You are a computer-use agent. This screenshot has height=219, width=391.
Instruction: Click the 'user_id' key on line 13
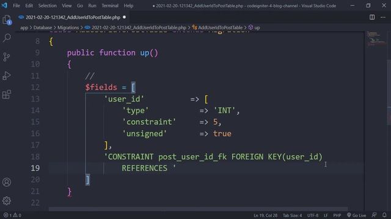point(124,99)
